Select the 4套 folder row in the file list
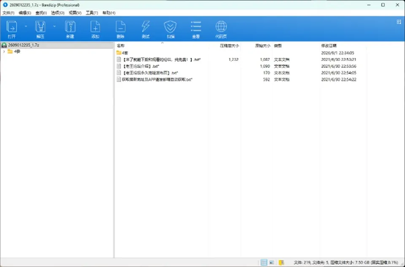This screenshot has width=405, height=267. [x=241, y=53]
